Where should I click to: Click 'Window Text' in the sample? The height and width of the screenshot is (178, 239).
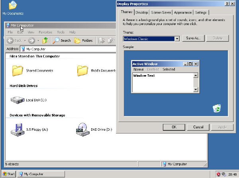pyautogui.click(x=144, y=75)
